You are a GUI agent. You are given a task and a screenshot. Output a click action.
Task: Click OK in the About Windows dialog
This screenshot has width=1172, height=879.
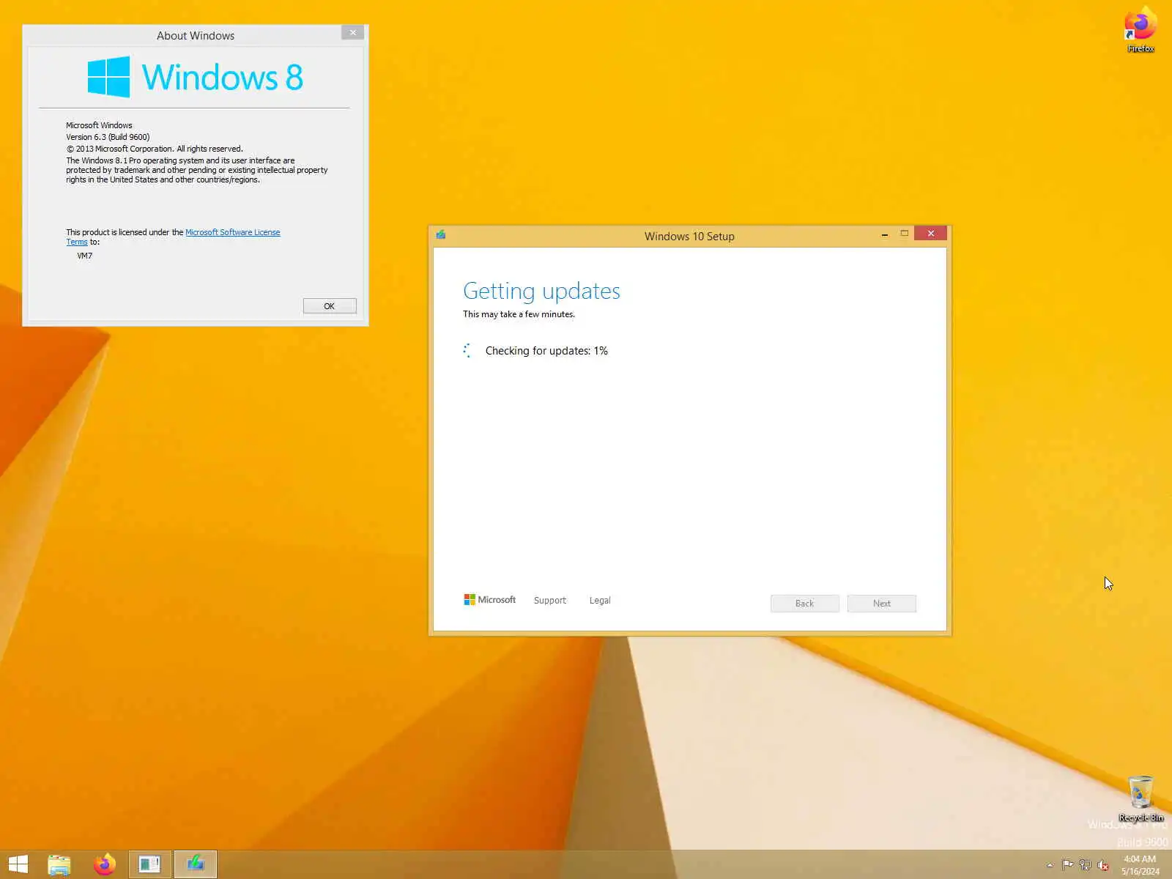click(x=330, y=306)
